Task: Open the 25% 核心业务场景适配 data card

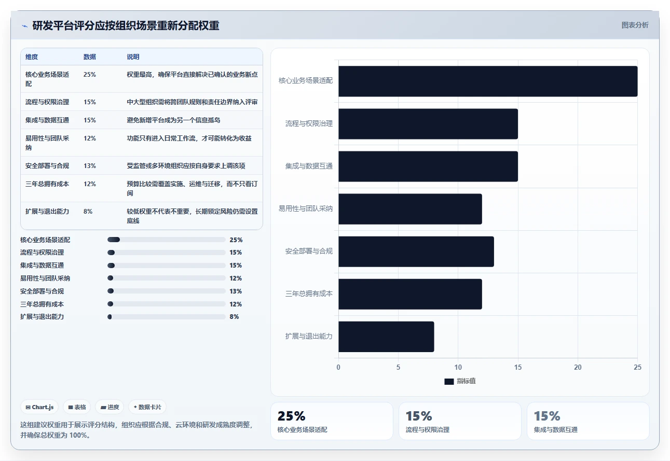Action: pyautogui.click(x=332, y=421)
